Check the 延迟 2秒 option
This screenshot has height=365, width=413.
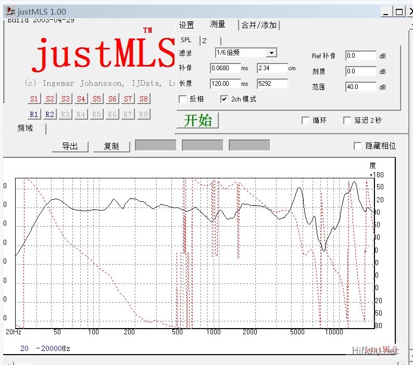[x=347, y=121]
